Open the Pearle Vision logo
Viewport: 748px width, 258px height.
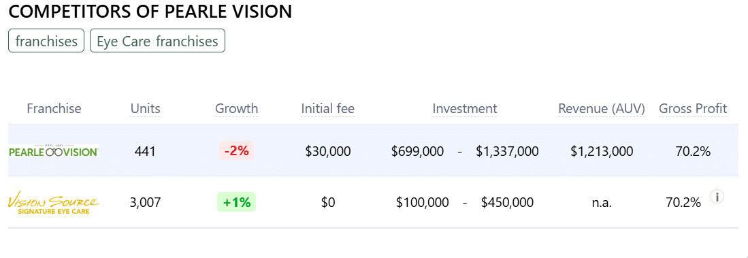click(x=54, y=151)
